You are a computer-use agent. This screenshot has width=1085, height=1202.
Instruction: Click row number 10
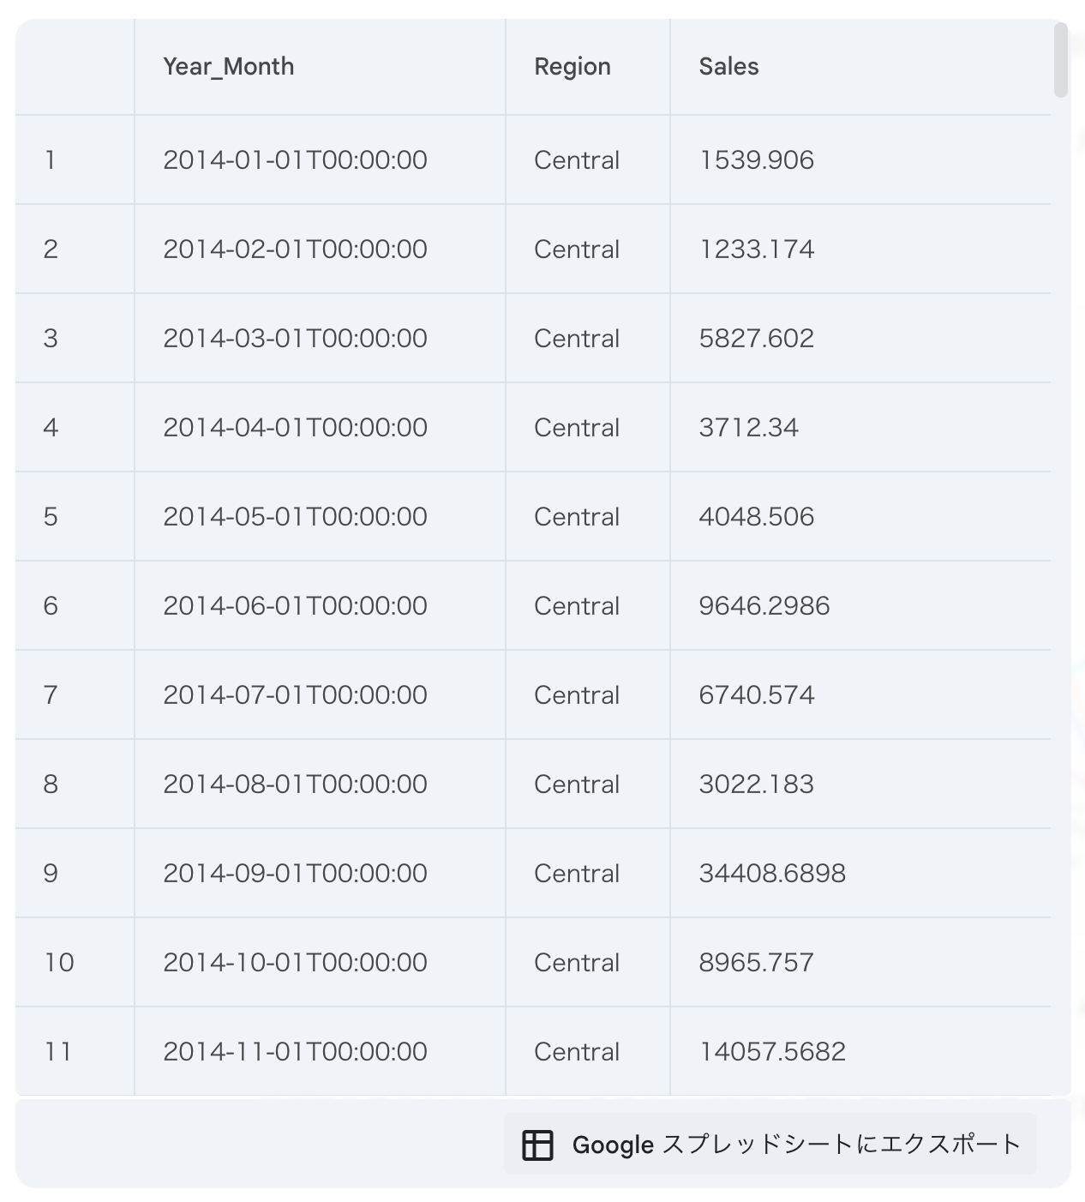pyautogui.click(x=59, y=963)
